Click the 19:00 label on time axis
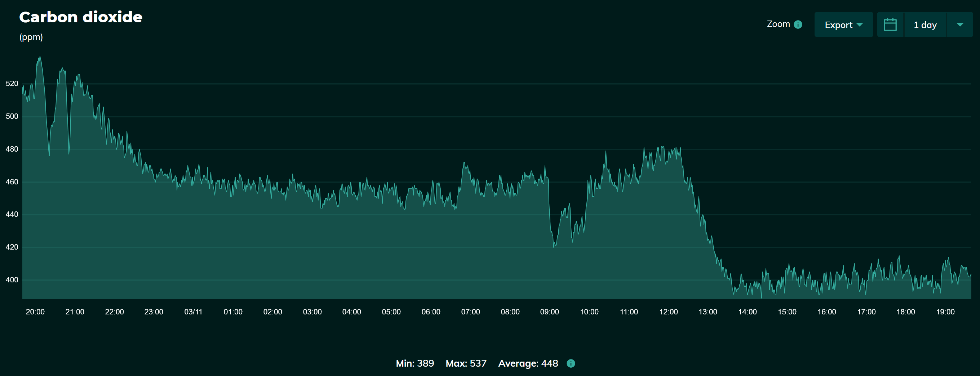This screenshot has width=980, height=376. click(945, 312)
